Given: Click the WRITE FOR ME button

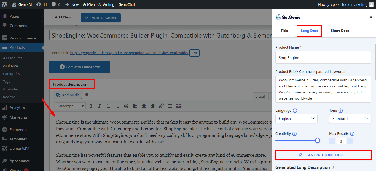Looking at the screenshot, I should pyautogui.click(x=101, y=18).
